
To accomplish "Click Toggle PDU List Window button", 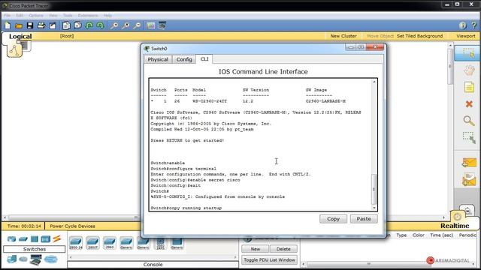I will [x=269, y=260].
